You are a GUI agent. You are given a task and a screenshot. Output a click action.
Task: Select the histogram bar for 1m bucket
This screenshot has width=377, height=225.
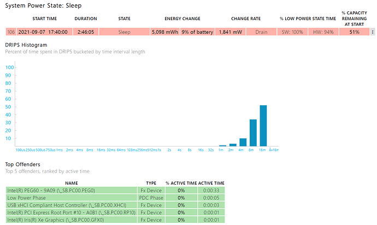[x=223, y=145]
